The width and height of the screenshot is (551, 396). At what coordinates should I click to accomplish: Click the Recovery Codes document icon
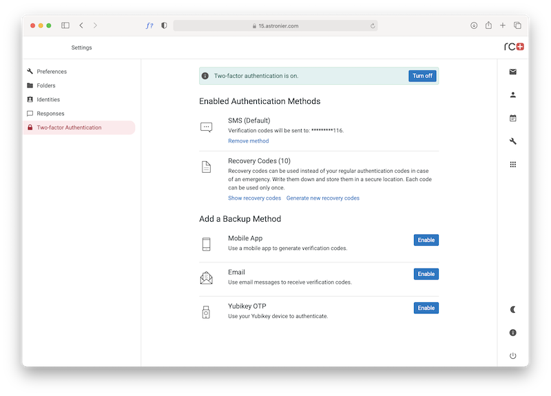(x=206, y=167)
